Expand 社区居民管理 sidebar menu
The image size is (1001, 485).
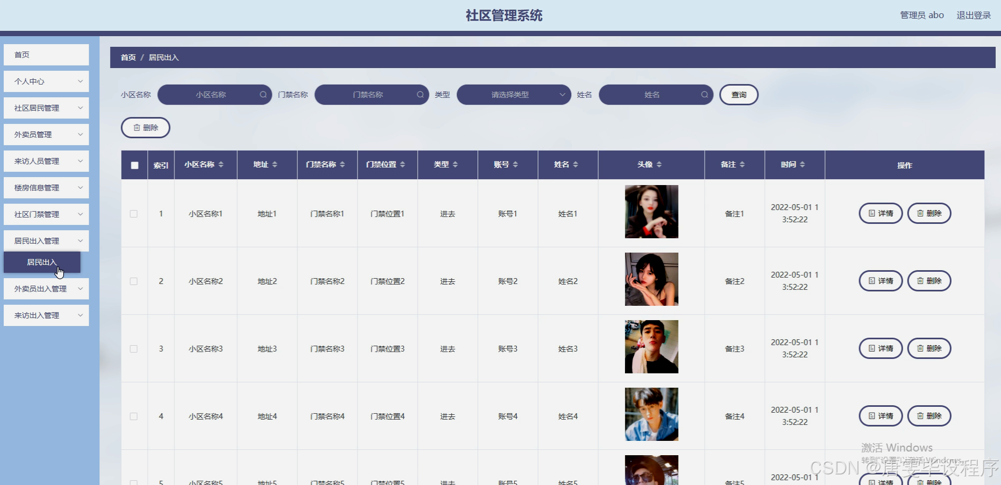(x=46, y=108)
